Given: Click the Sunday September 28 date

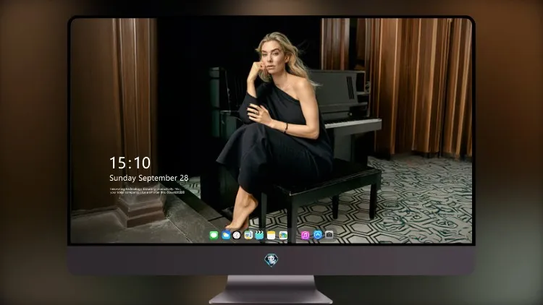Looking at the screenshot, I should coord(149,178).
